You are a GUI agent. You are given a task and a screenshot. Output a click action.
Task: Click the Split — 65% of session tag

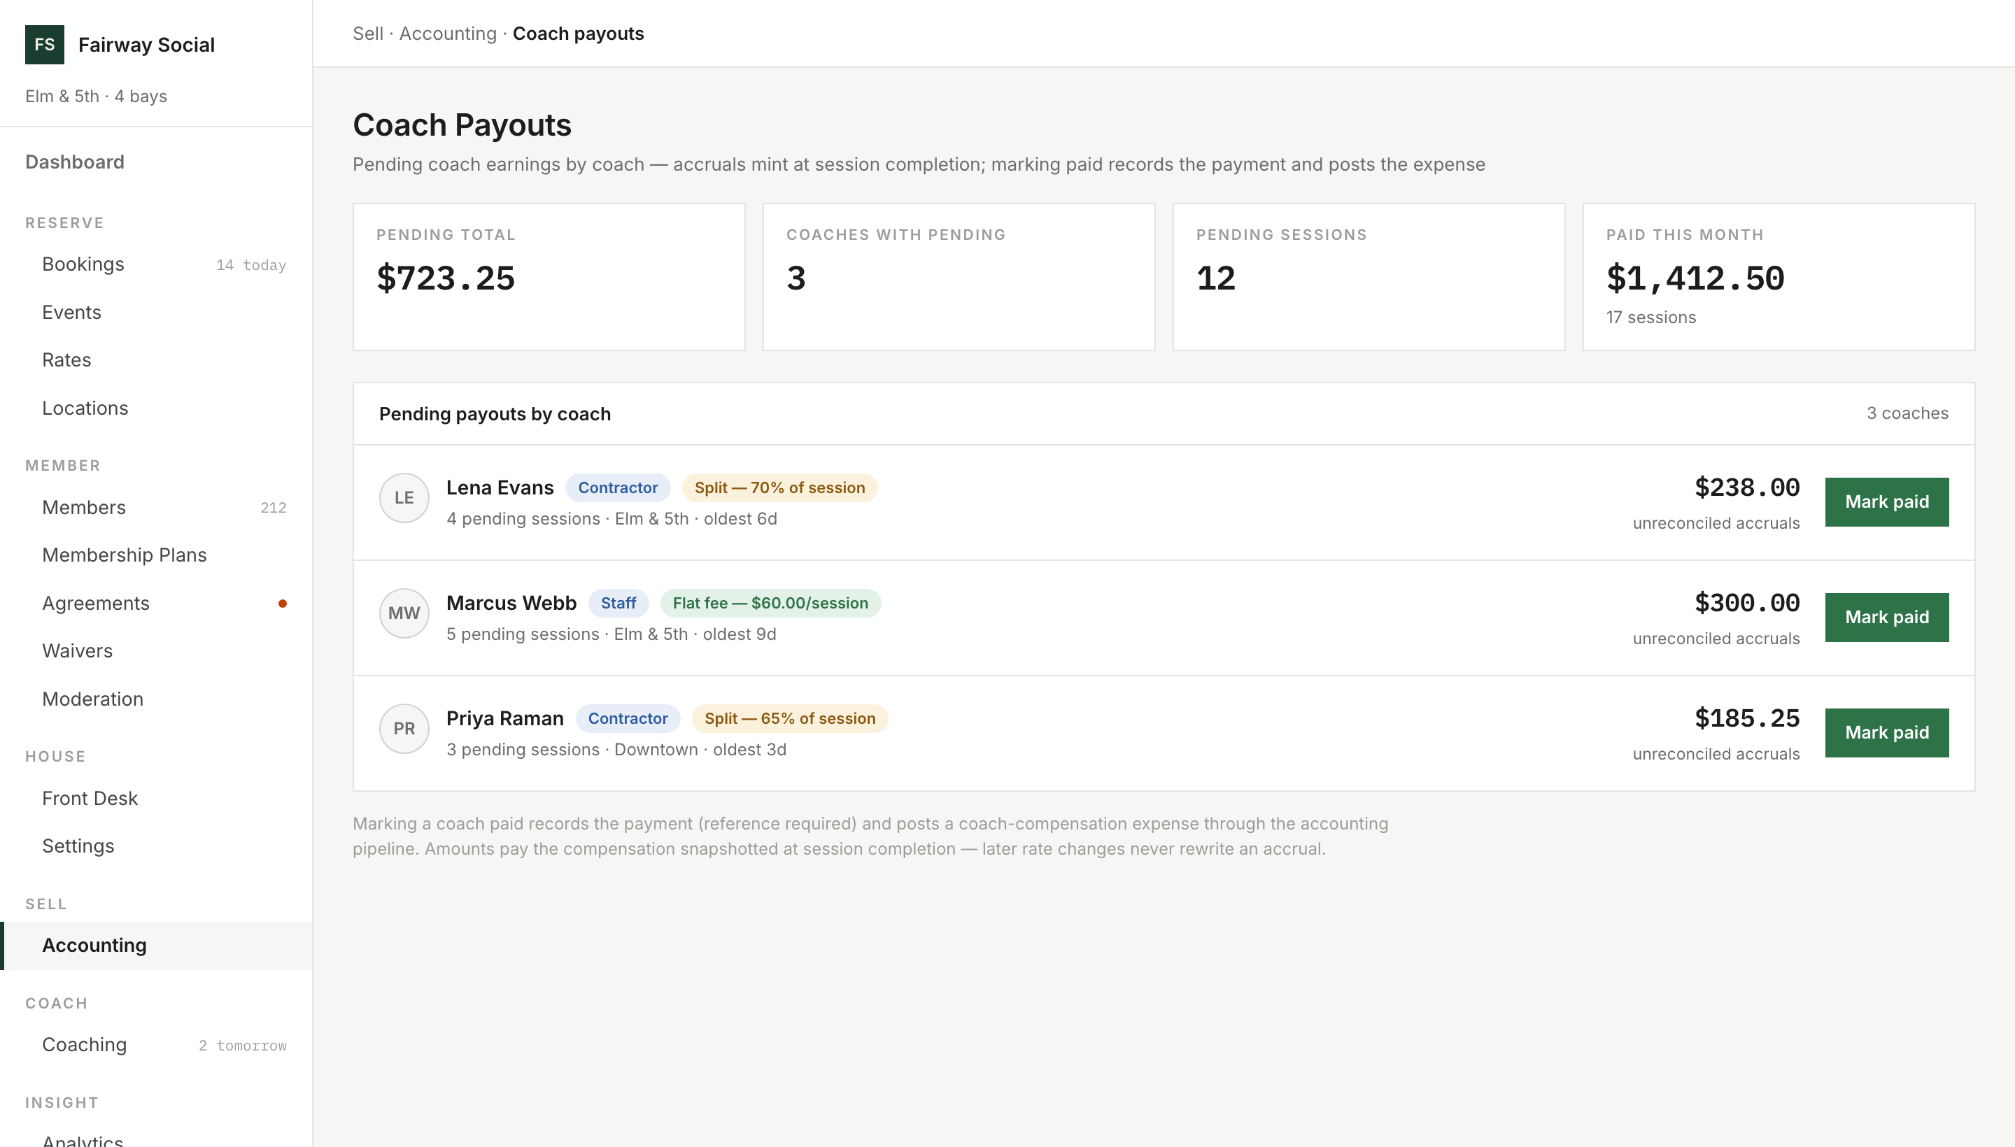click(790, 718)
